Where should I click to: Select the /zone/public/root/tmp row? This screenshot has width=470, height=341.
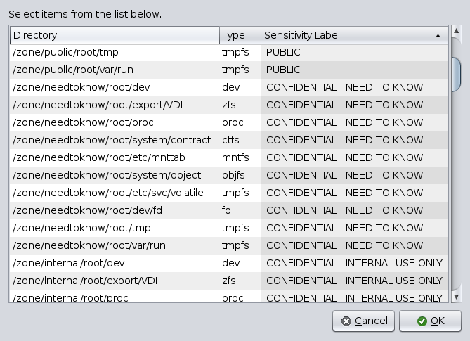67,53
